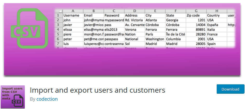Select the zip code cell '14004'
The width and height of the screenshot is (245, 109).
point(196,25)
